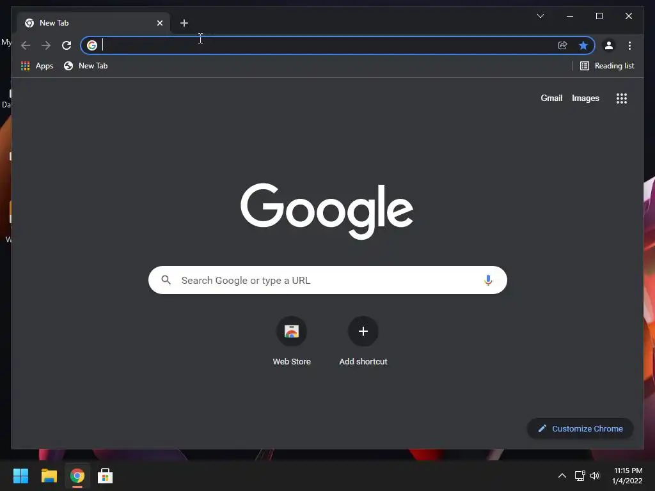The height and width of the screenshot is (491, 655).
Task: Click the Google icon in address bar
Action: pyautogui.click(x=92, y=45)
